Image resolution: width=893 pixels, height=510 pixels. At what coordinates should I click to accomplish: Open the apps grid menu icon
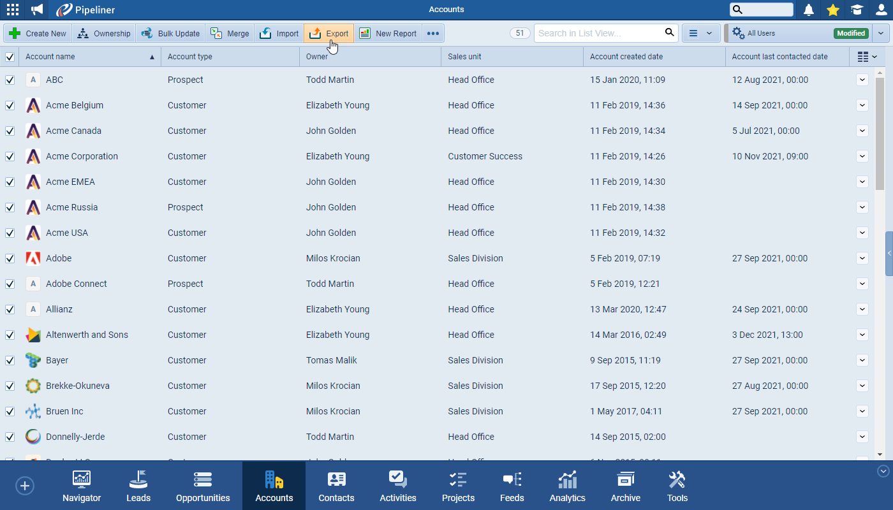click(12, 10)
